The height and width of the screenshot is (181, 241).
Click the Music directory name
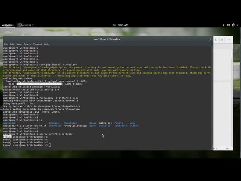[93, 123]
